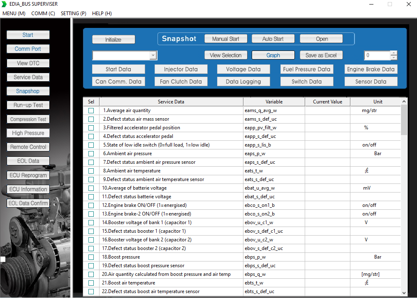
Task: Open the View DTC page
Action: [x=28, y=63]
